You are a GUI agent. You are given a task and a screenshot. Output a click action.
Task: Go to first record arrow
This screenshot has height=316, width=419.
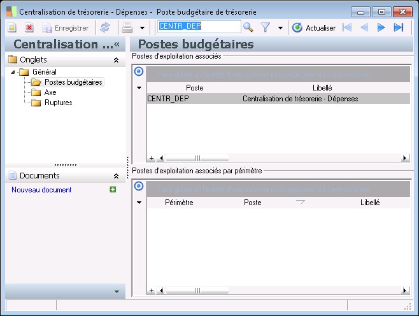tap(347, 27)
